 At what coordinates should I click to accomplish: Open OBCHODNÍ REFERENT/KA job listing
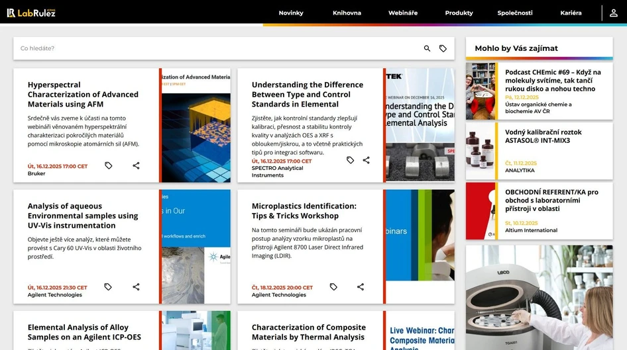[x=551, y=200]
